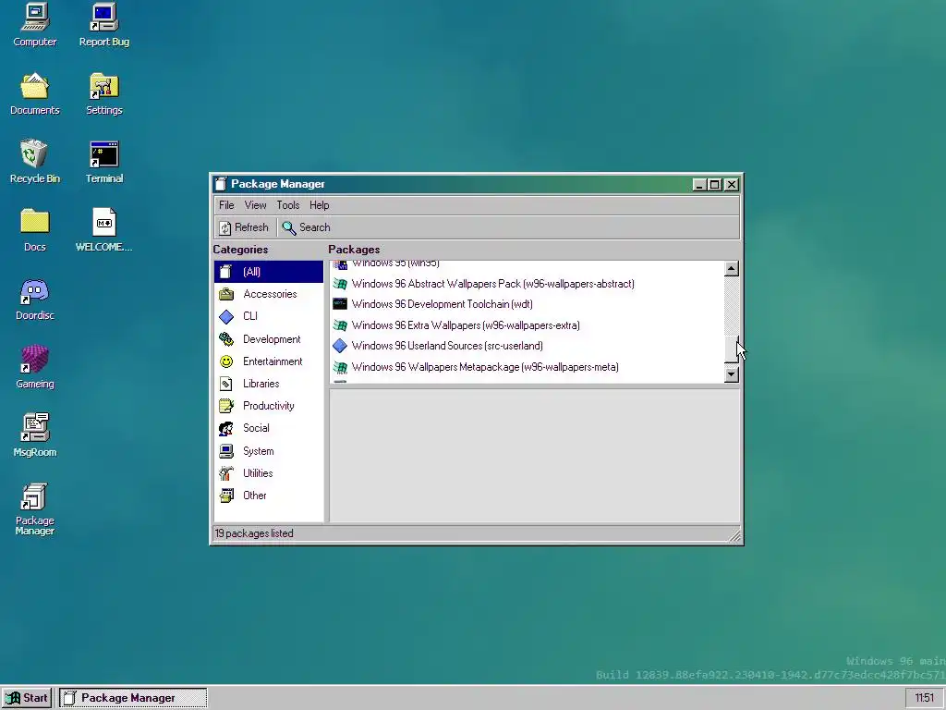Open the Gameing desktop shortcut
This screenshot has height=710, width=946.
(34, 367)
